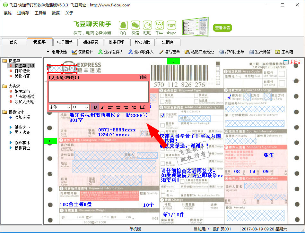The width and height of the screenshot is (305, 233).
Task: Switch to the 电子面单 tab
Action: coord(65,42)
